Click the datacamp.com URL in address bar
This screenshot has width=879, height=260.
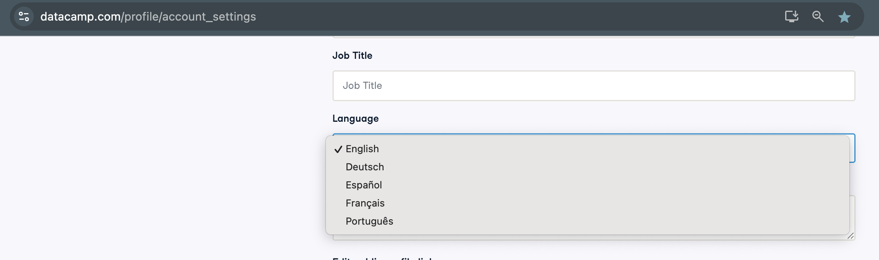point(148,16)
